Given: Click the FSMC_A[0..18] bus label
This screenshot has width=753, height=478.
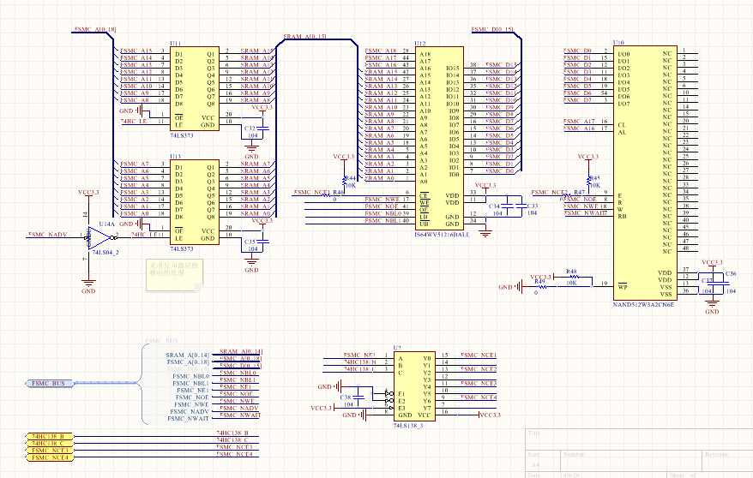Looking at the screenshot, I should click(95, 30).
